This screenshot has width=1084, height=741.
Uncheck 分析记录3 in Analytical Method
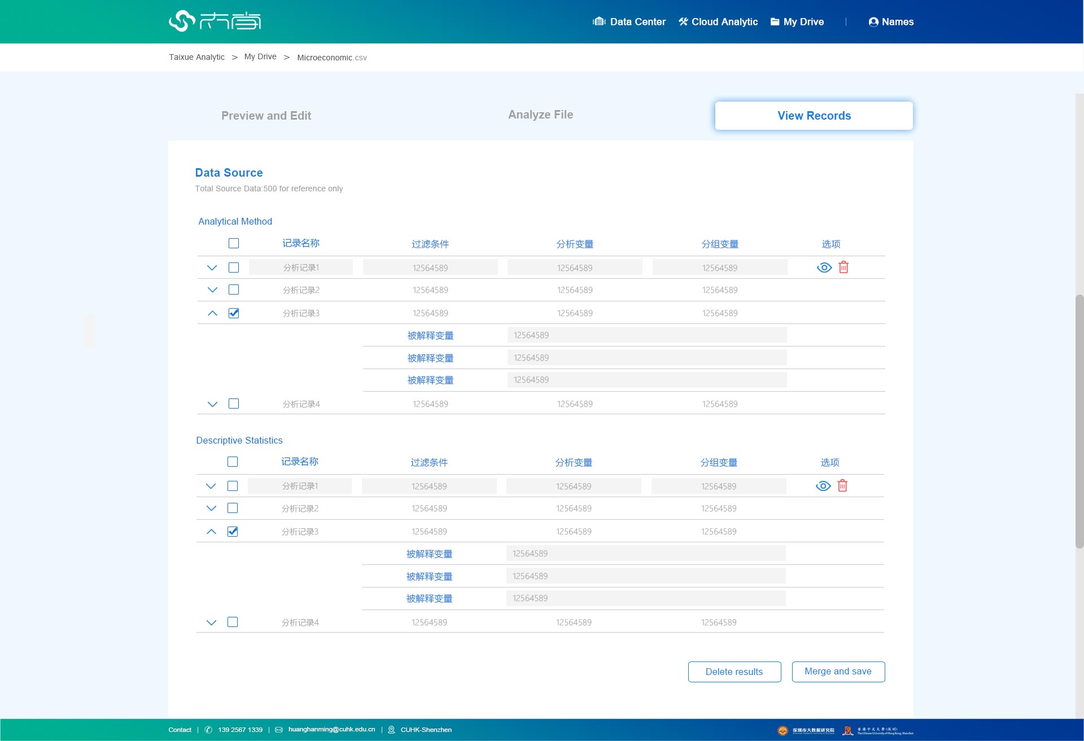pos(234,313)
